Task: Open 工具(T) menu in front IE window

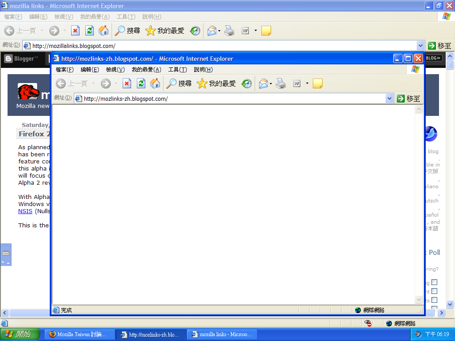Action: [x=178, y=70]
